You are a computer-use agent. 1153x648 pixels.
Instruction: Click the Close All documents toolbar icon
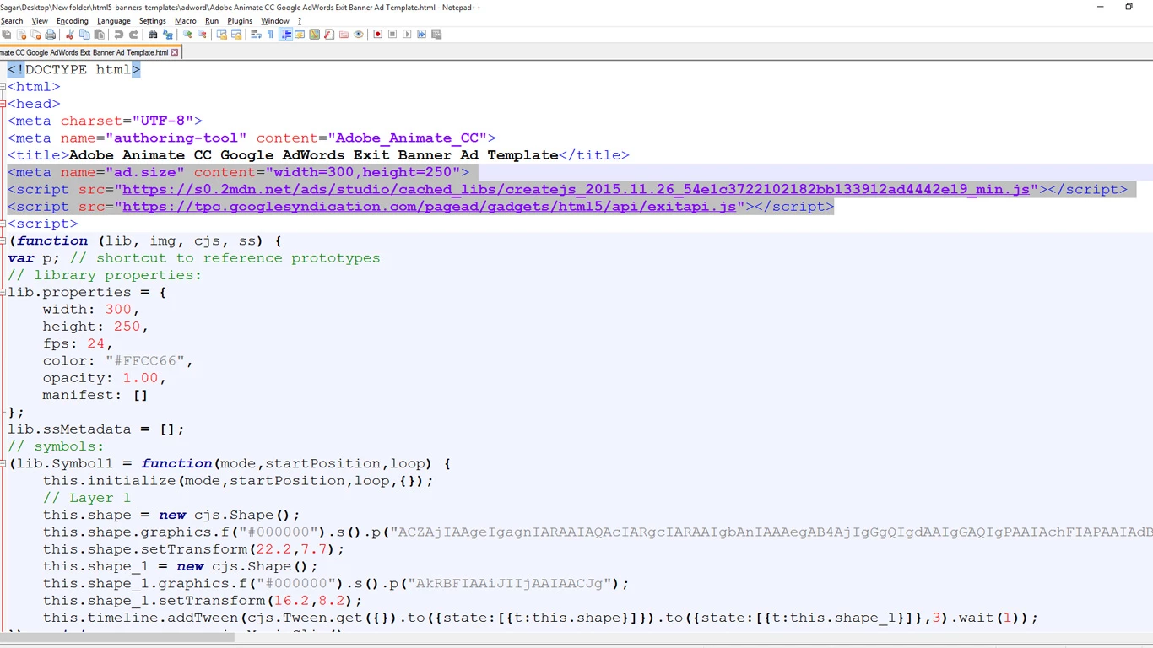click(x=35, y=35)
